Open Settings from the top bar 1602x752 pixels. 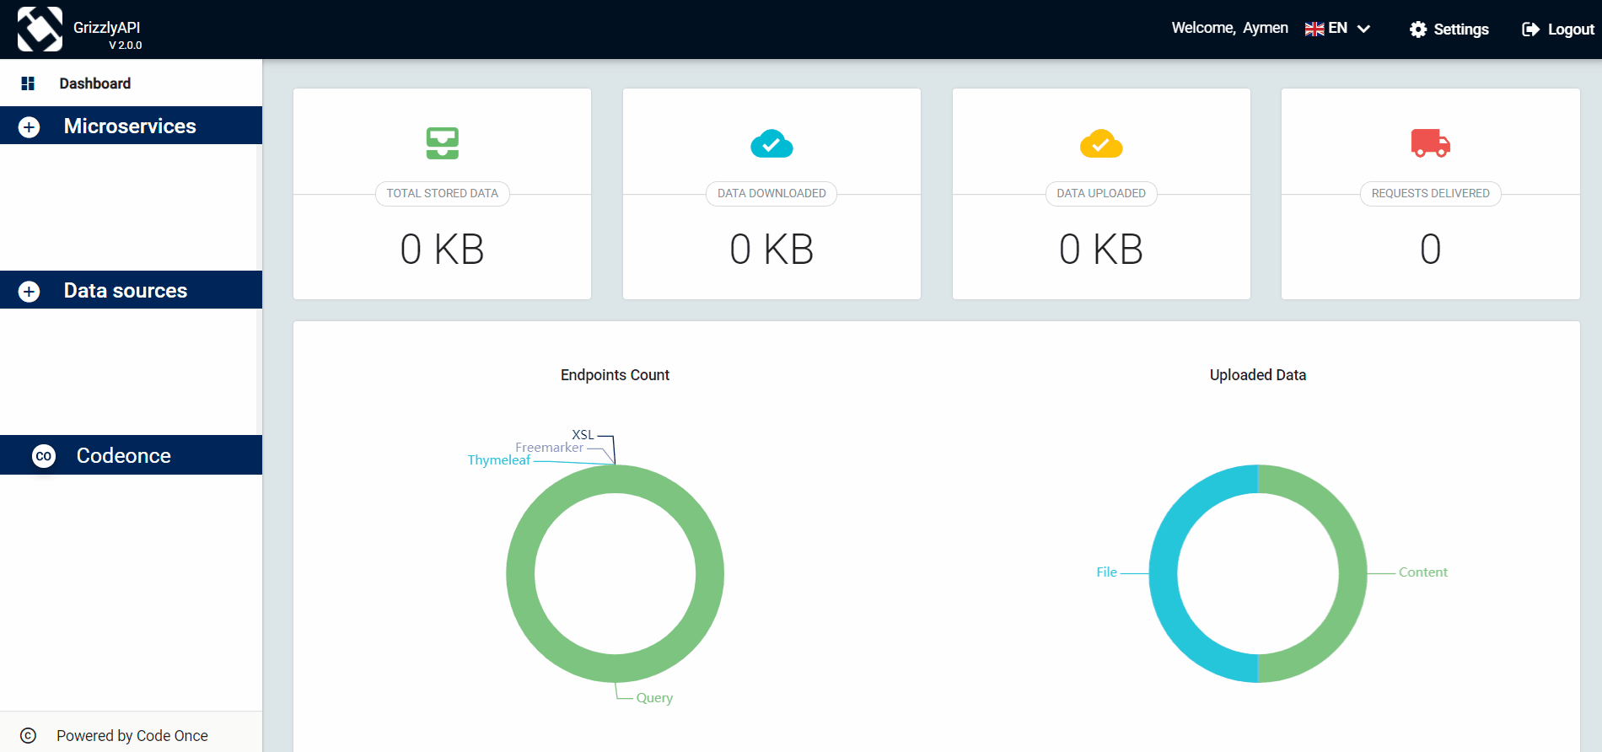click(1449, 30)
